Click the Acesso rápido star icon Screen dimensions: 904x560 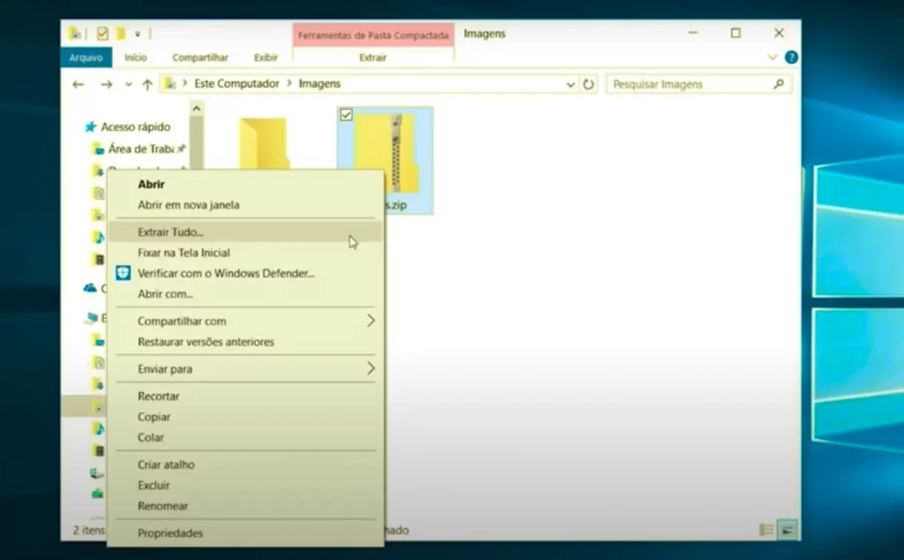pyautogui.click(x=90, y=127)
